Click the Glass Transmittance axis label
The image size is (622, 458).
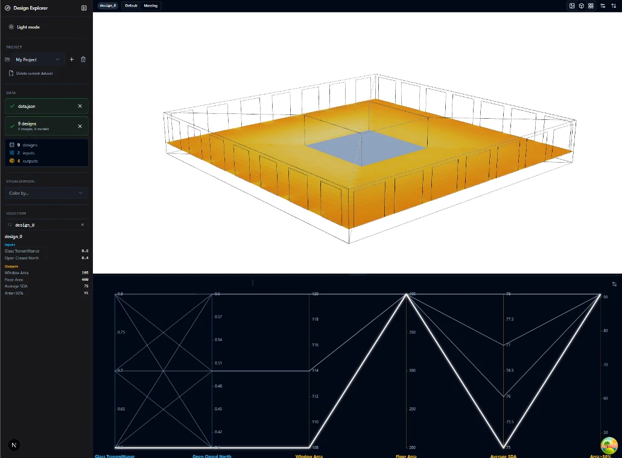115,456
